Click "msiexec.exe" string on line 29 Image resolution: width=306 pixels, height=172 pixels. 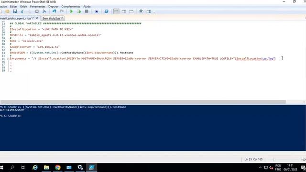pyautogui.click(x=32, y=41)
